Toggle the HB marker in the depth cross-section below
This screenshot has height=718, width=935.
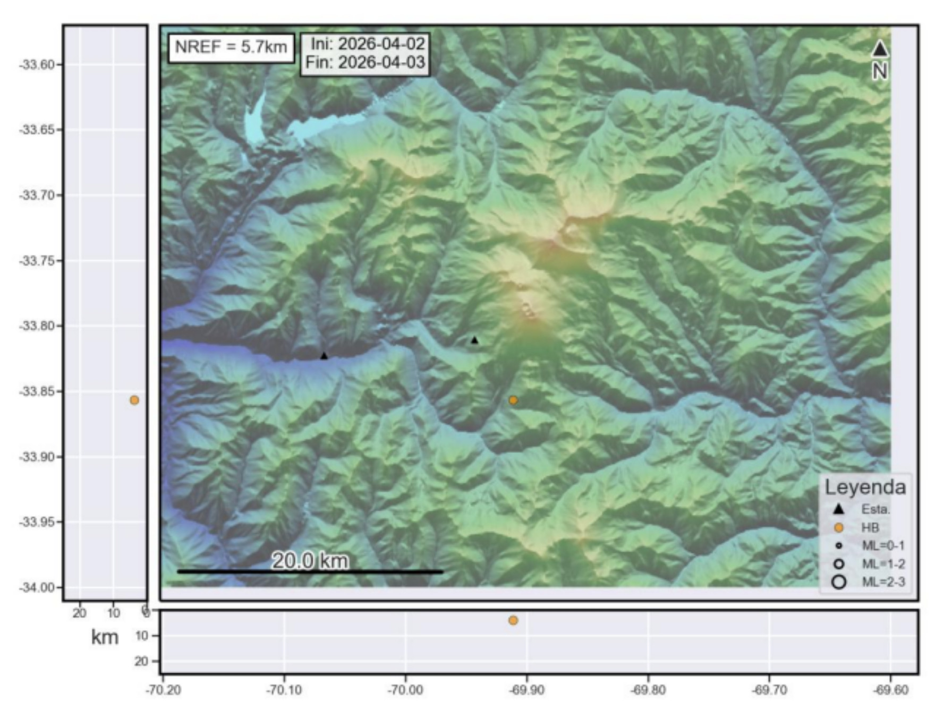513,620
